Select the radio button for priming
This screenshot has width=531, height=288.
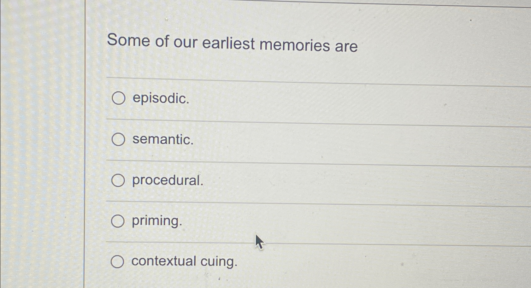pos(118,221)
